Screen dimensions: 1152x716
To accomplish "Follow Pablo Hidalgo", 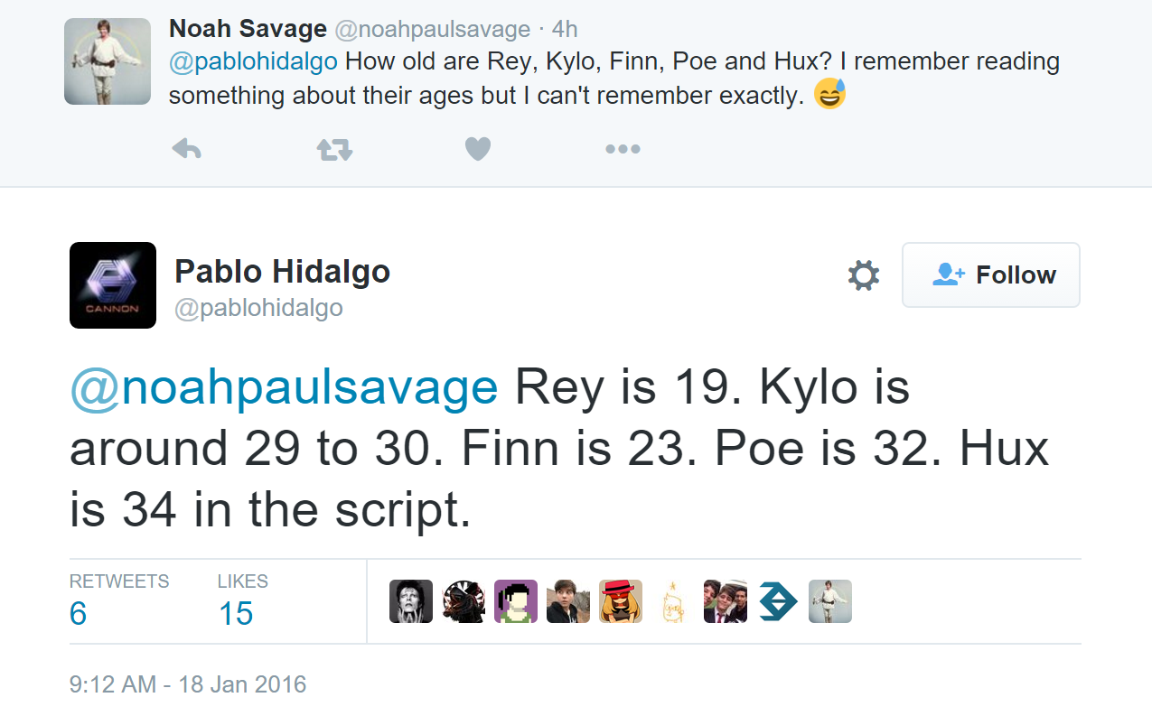I will [x=990, y=275].
